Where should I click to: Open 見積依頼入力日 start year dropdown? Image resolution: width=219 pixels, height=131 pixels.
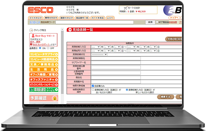coord(96,47)
